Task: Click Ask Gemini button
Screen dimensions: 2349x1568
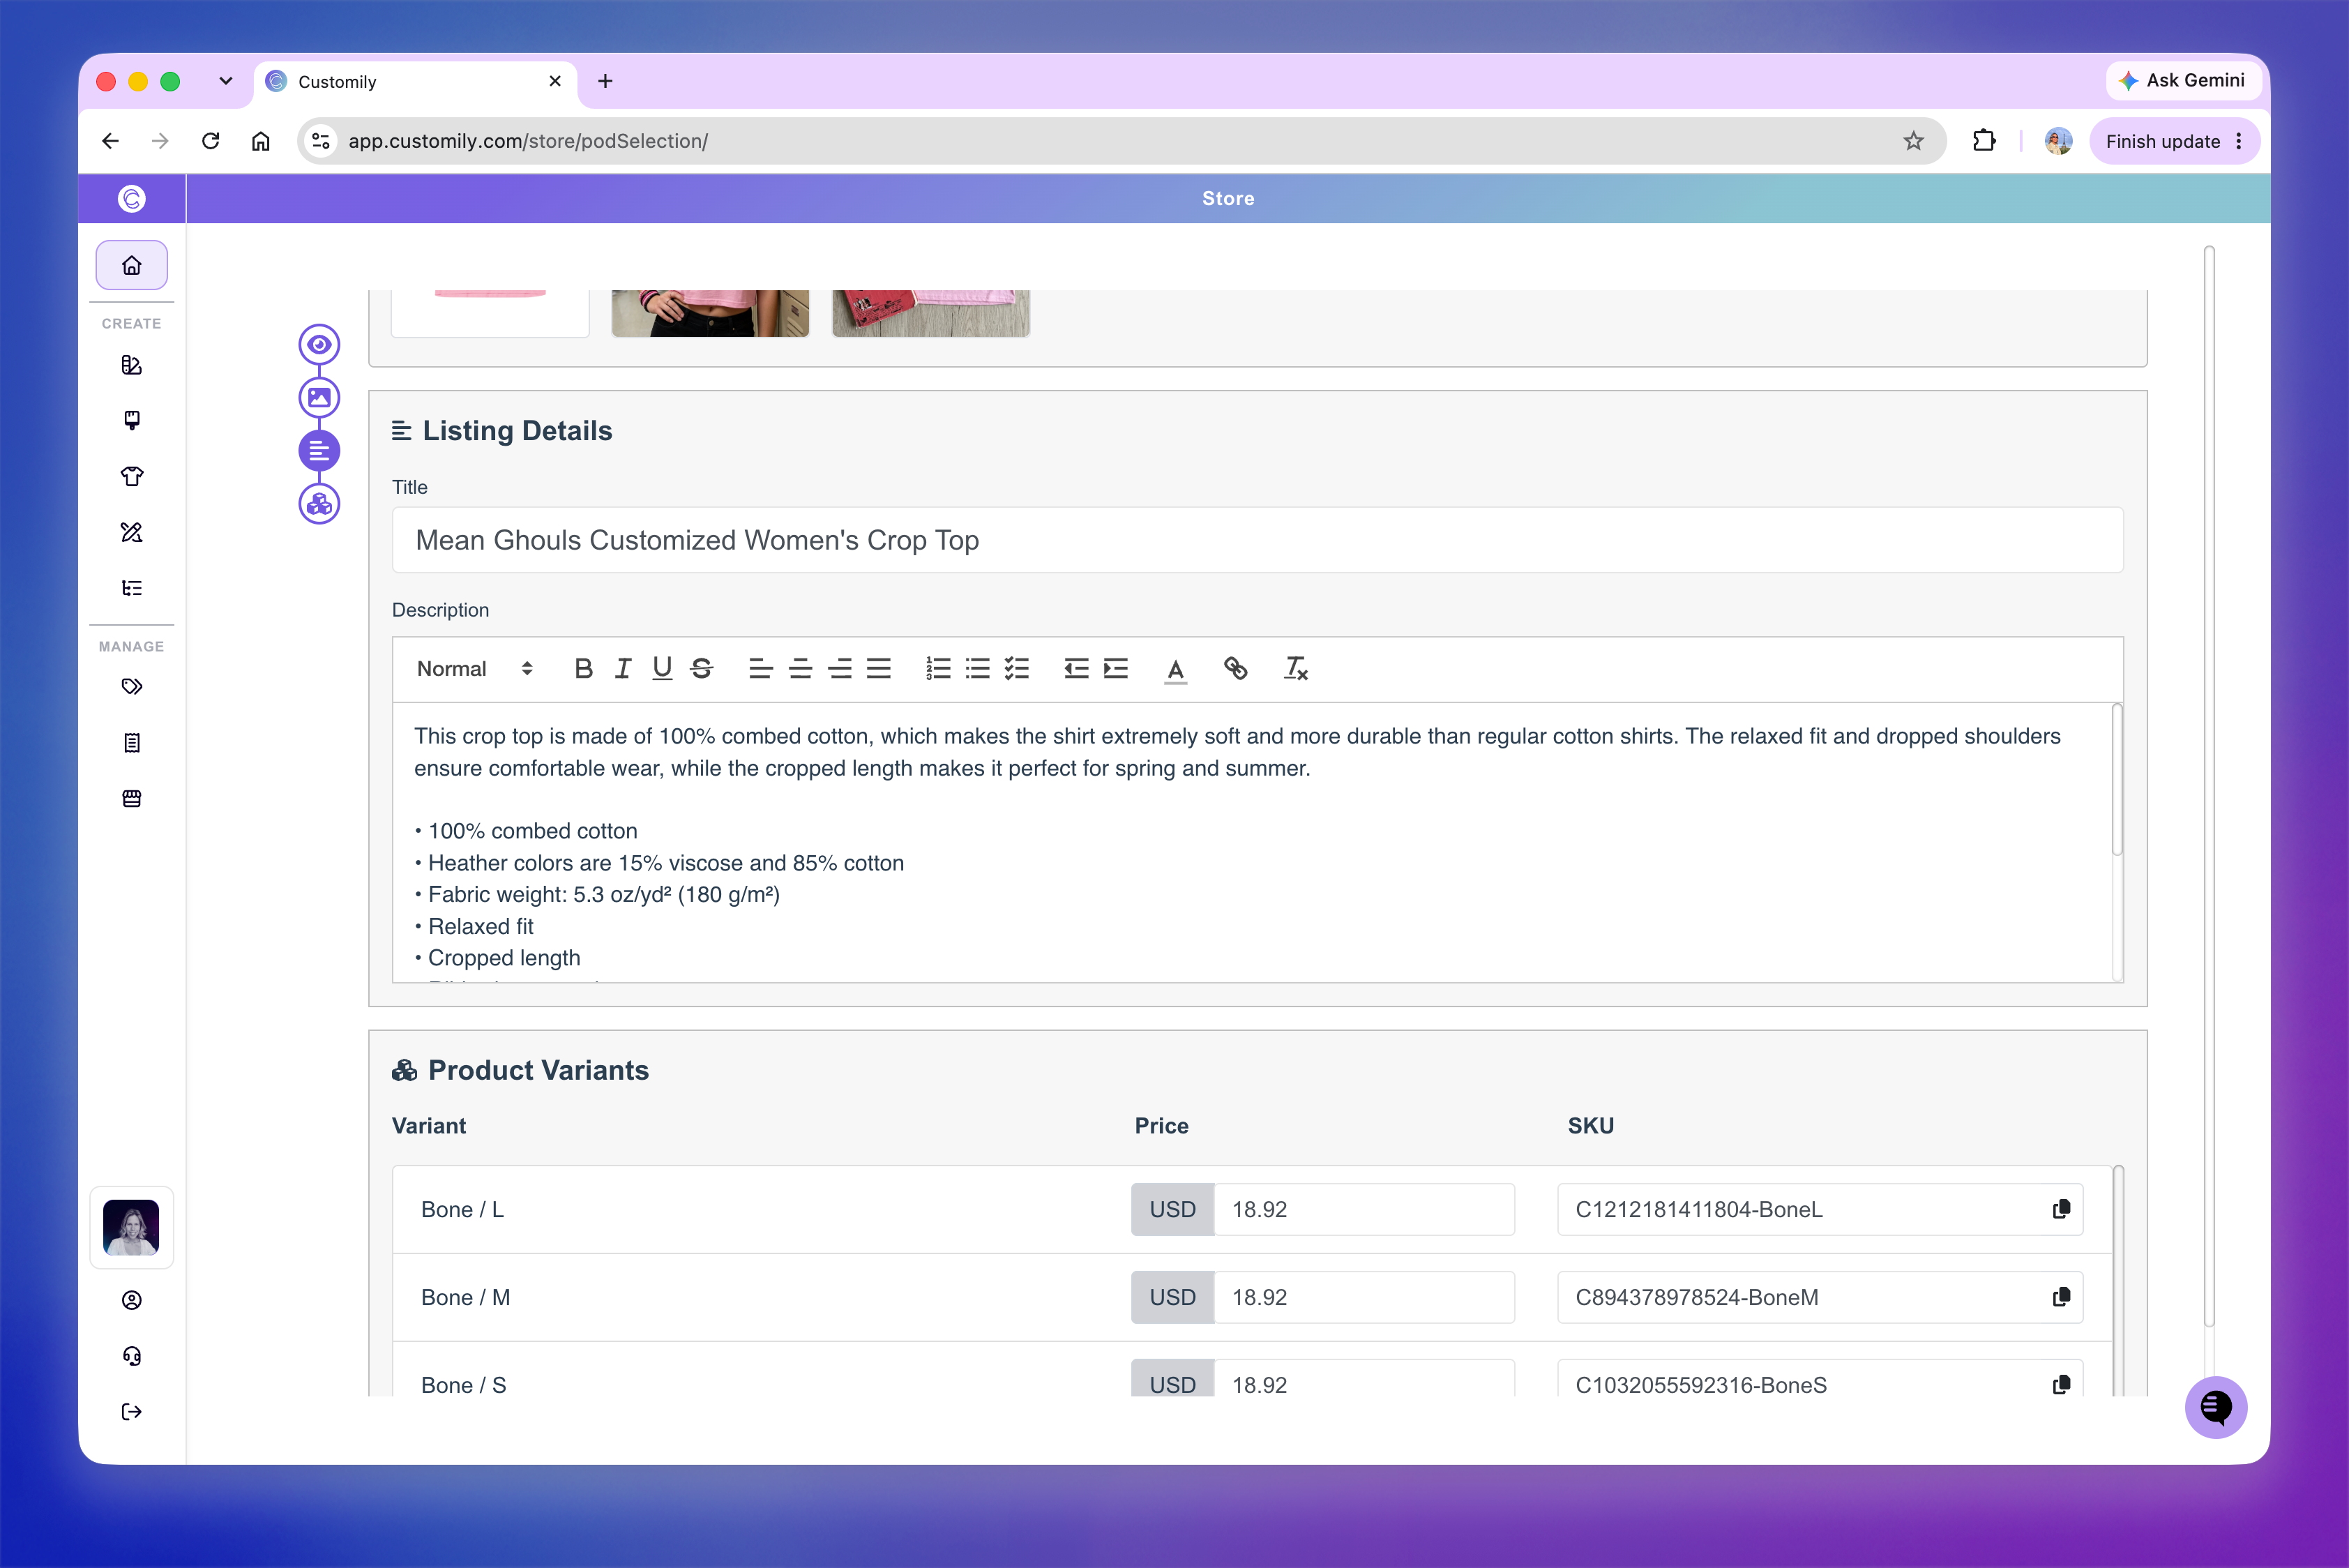Action: point(2183,80)
